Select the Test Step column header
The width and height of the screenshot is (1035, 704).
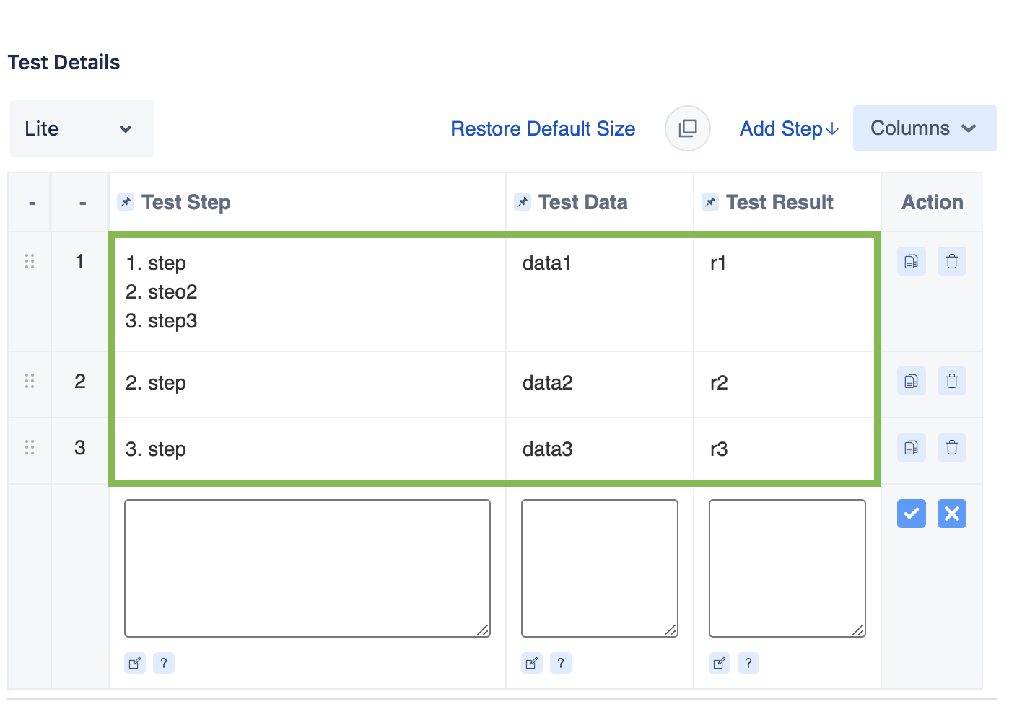[x=186, y=202]
